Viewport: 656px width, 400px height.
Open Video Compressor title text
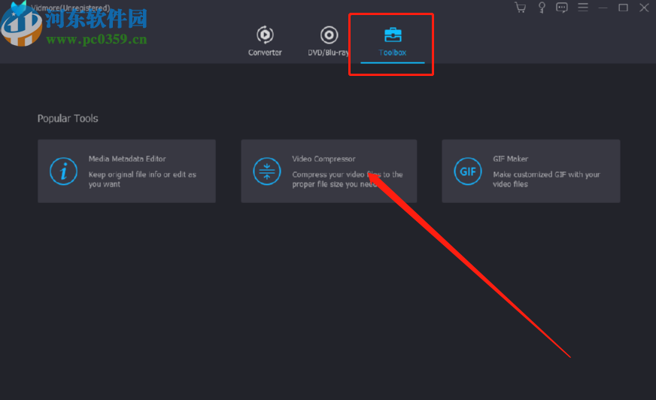pos(323,159)
